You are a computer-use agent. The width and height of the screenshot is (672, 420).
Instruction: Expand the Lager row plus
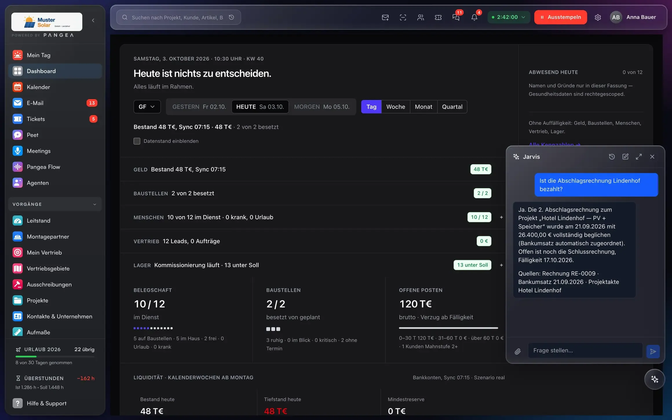[501, 265]
